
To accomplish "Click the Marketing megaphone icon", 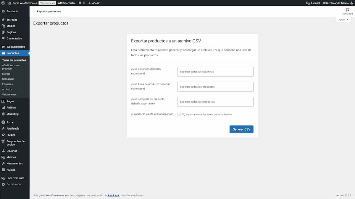I will [3, 114].
